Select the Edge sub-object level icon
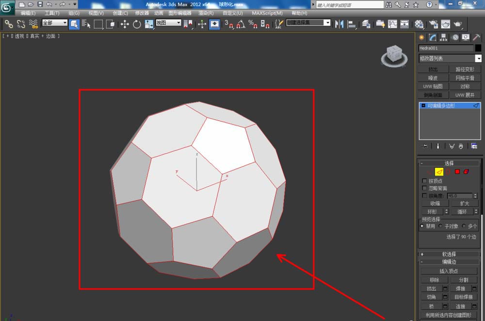Screen dimensions: 485x321 point(439,172)
